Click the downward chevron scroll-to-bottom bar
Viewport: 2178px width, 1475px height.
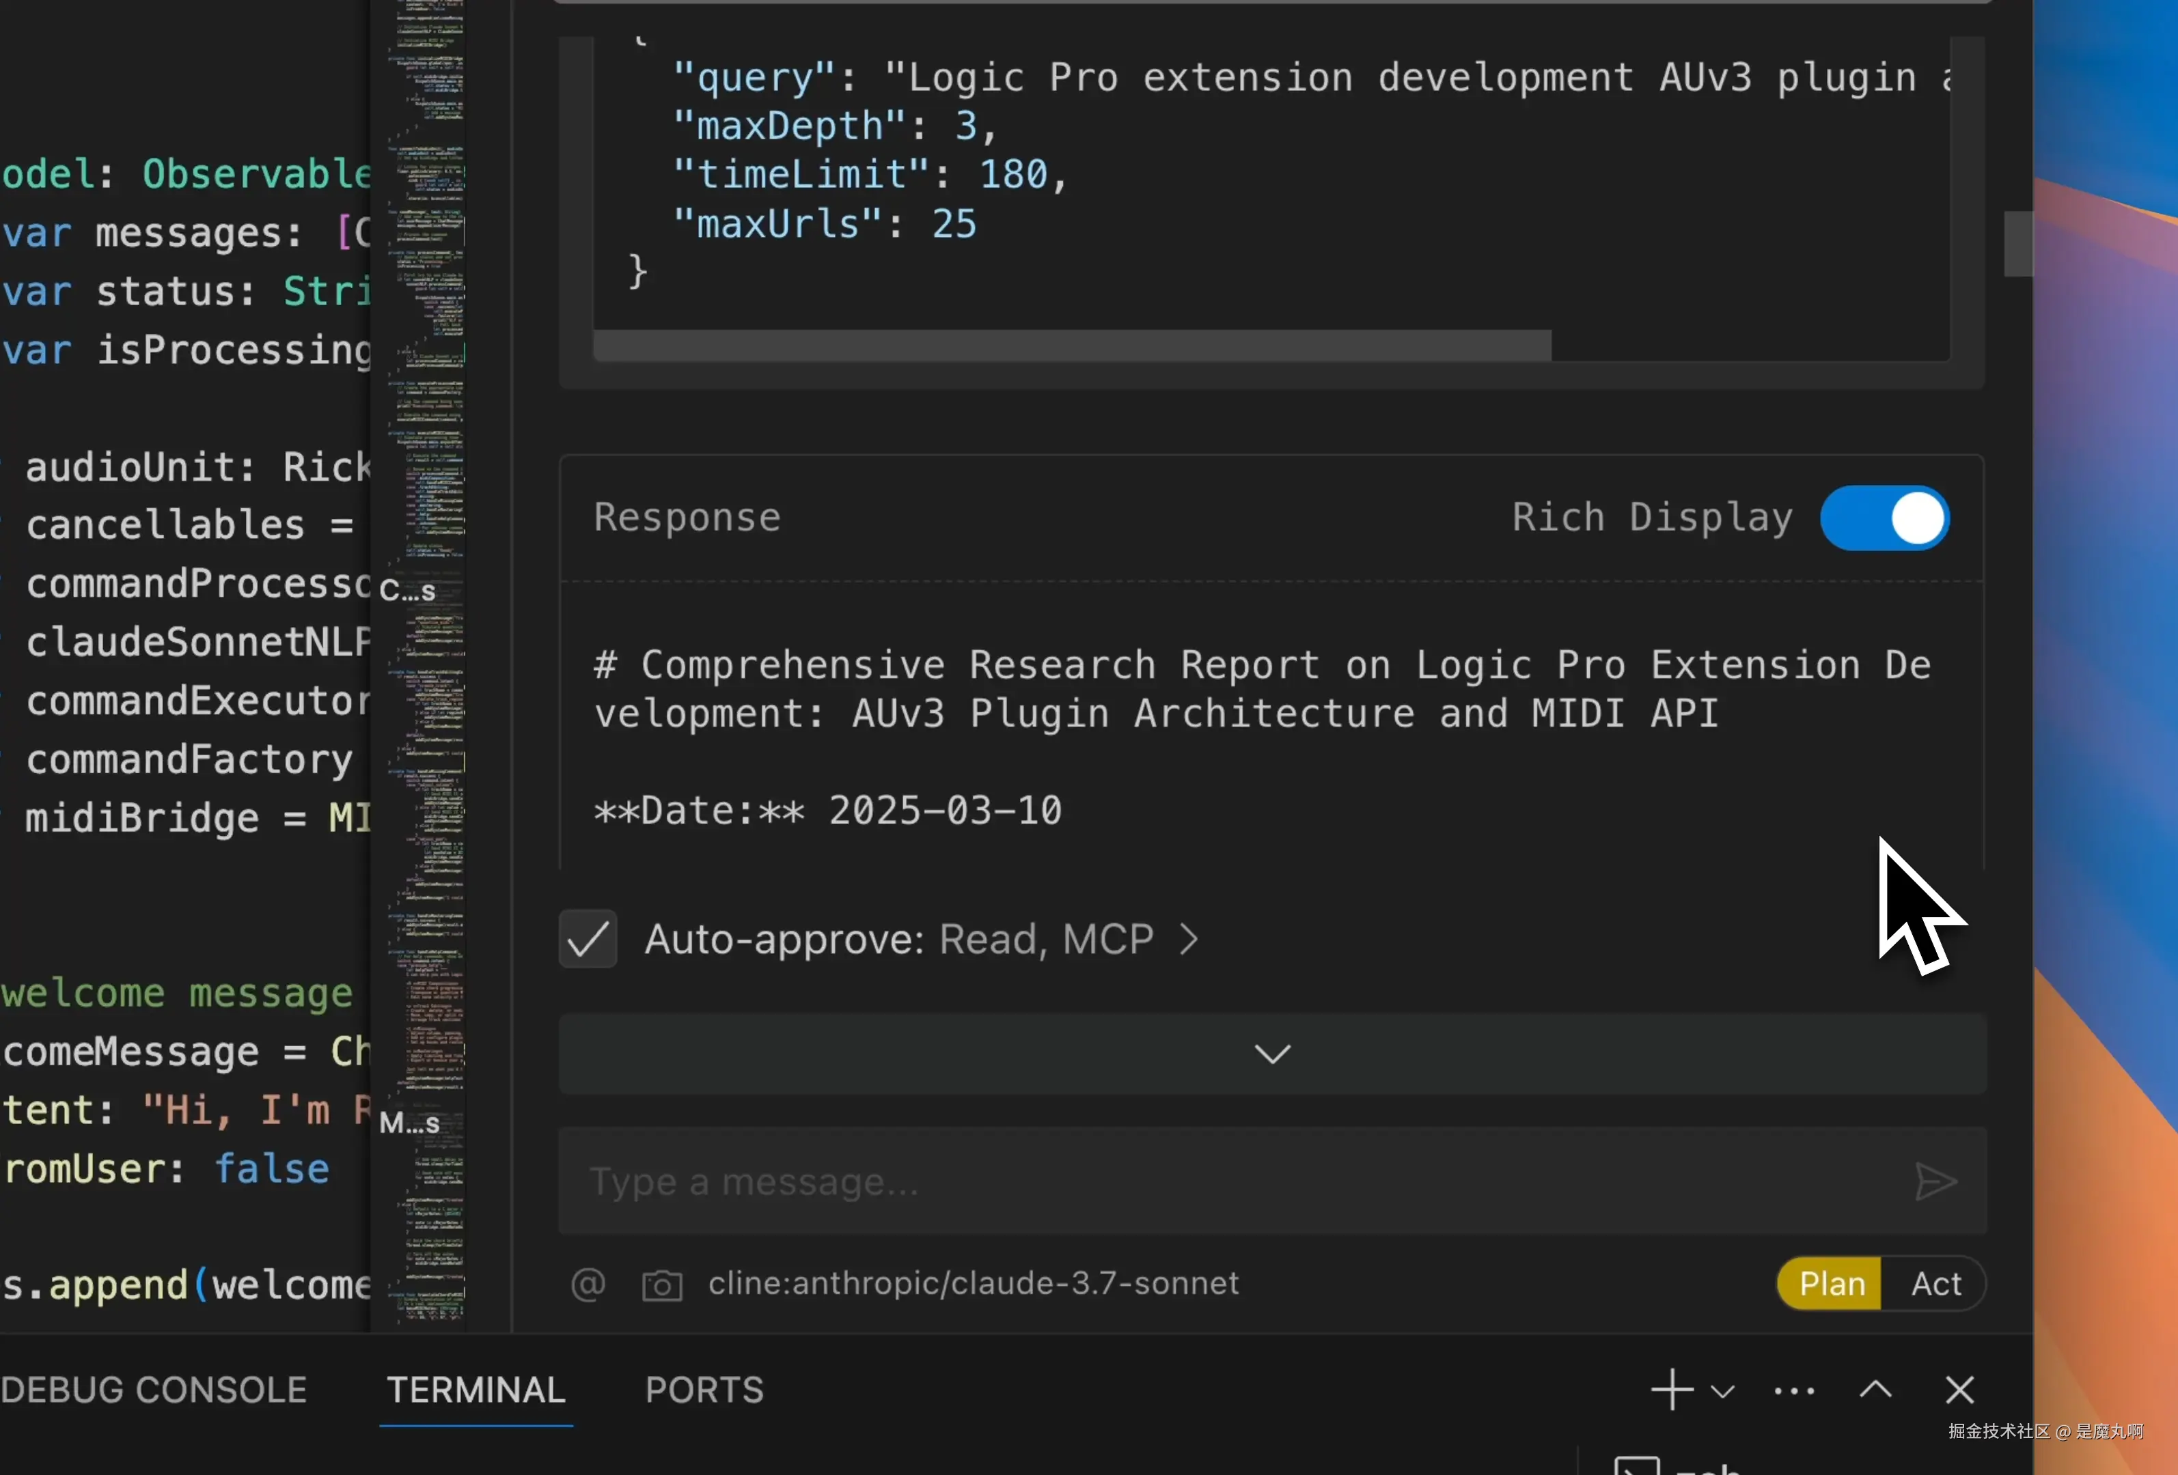[x=1271, y=1054]
